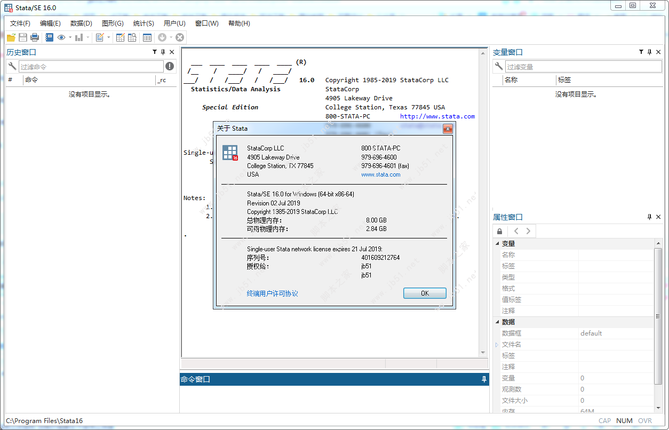Click the filter funnel in 变量窗口 header
This screenshot has width=669, height=430.
click(x=641, y=52)
